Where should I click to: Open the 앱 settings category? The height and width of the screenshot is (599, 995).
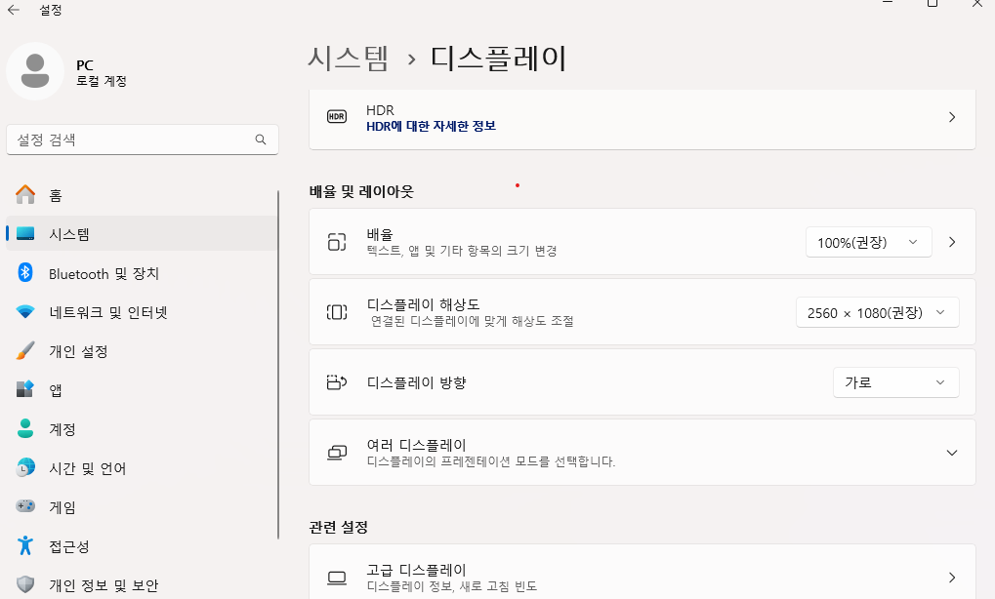coord(56,390)
